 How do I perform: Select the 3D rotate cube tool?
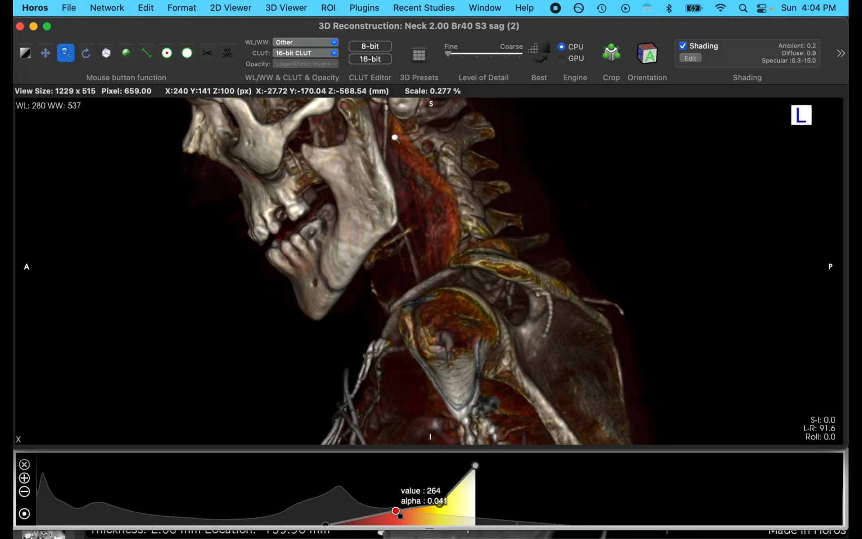106,53
